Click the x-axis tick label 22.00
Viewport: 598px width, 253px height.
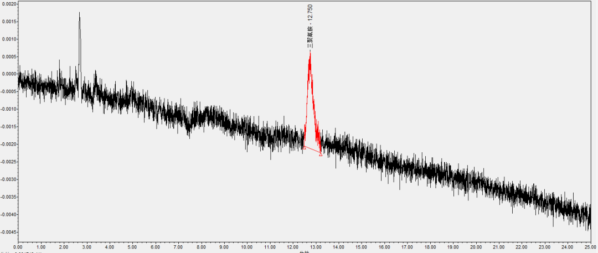pos(522,247)
